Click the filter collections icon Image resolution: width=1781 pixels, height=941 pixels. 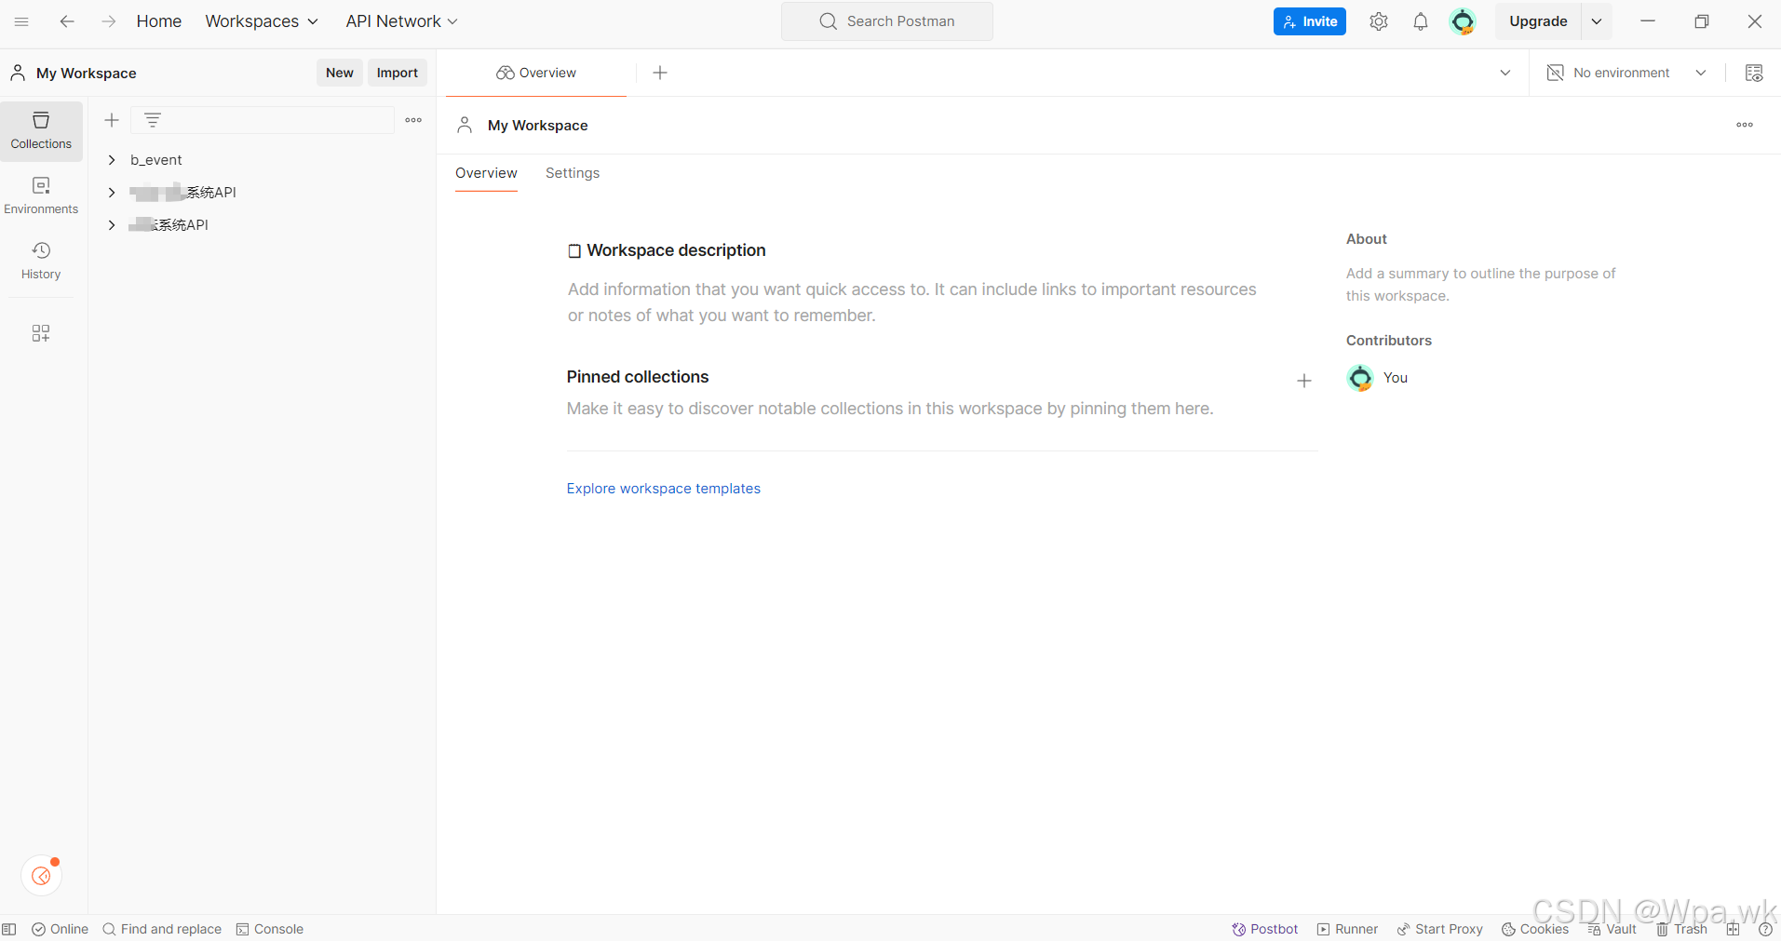pos(153,120)
